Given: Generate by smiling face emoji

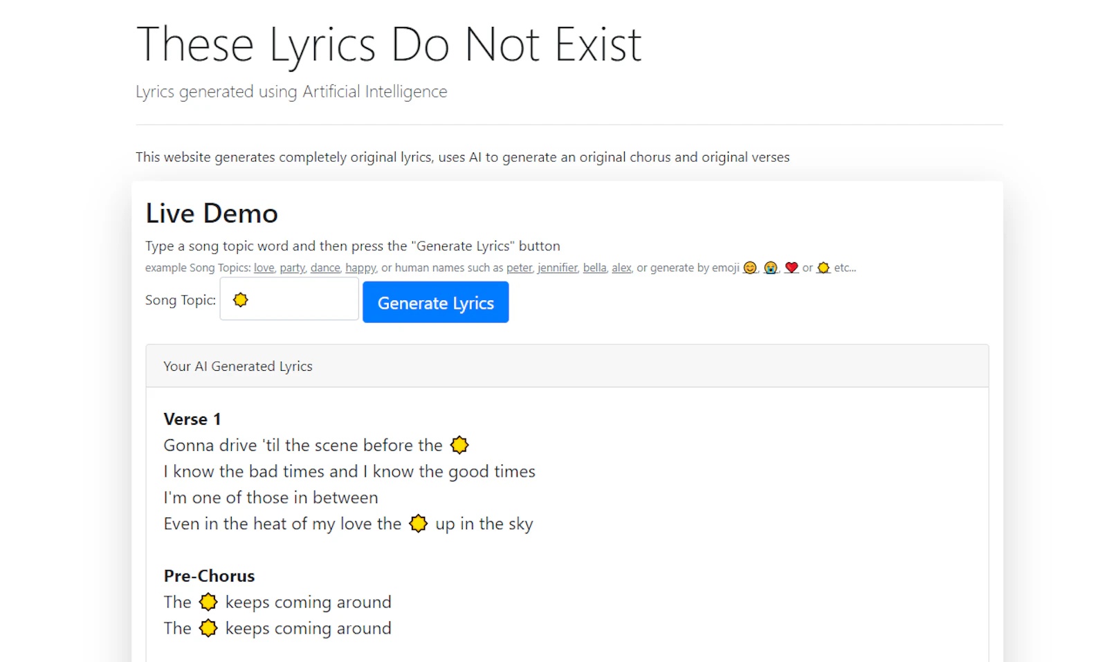Looking at the screenshot, I should point(749,268).
